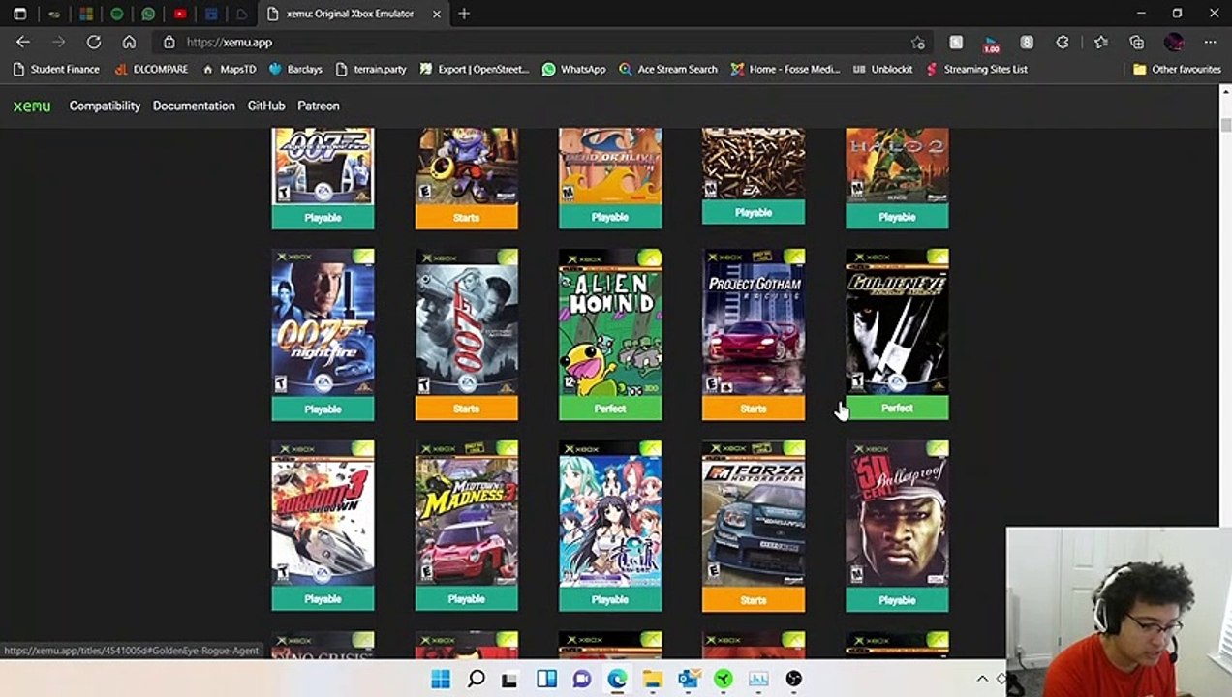The width and height of the screenshot is (1232, 697).
Task: Open the Student Finance bookmark
Action: click(x=56, y=70)
